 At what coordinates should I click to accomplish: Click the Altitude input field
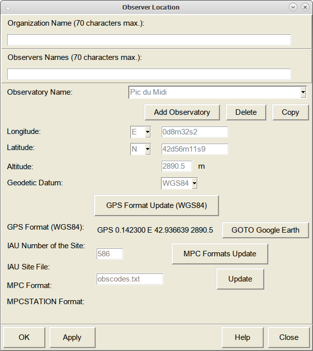(176, 166)
